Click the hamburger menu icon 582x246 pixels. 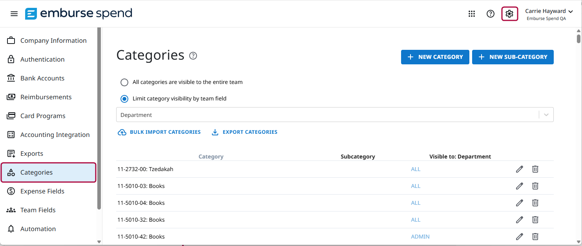pyautogui.click(x=14, y=13)
